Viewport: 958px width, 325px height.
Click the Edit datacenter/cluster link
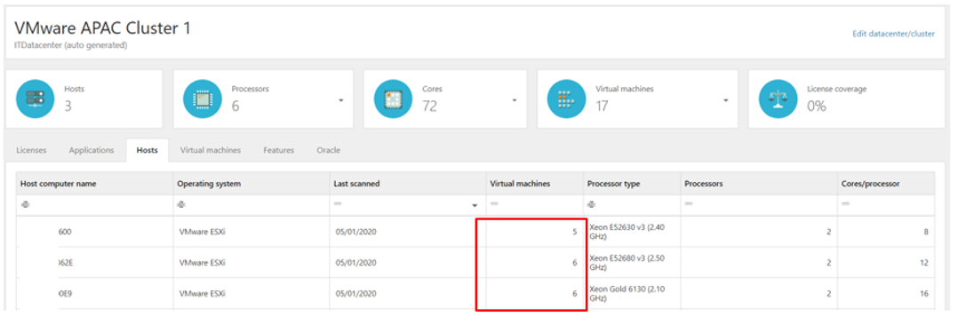(893, 34)
